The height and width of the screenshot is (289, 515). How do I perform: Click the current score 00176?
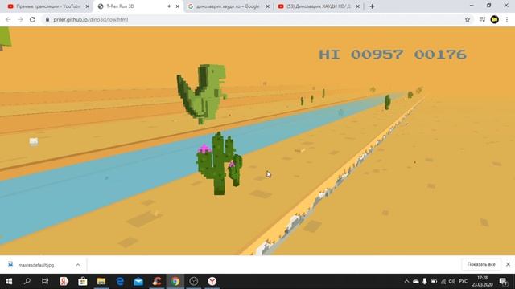coord(440,55)
